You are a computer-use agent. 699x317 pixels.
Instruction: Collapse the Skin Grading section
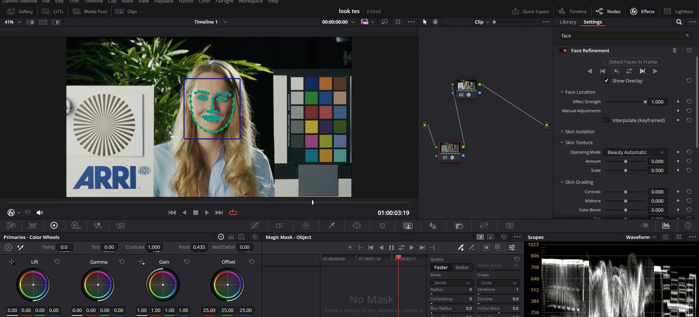point(561,182)
